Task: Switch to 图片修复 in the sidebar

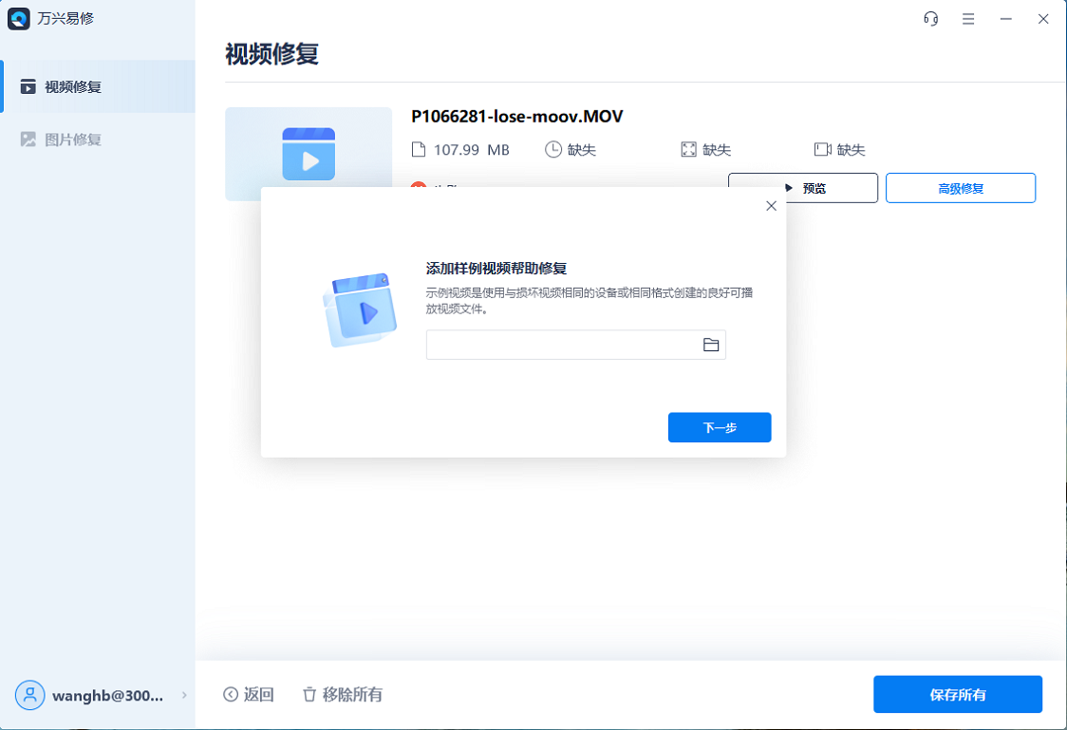Action: tap(29, 139)
